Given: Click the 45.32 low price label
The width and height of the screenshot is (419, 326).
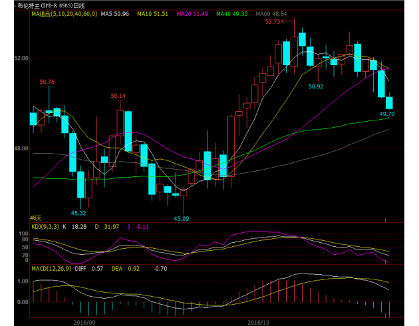Looking at the screenshot, I should pos(78,213).
